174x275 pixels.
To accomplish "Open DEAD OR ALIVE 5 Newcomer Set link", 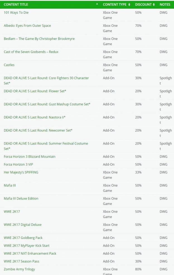I will click(38, 130).
